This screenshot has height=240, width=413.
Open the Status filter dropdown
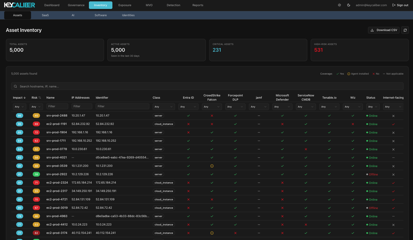click(x=373, y=107)
